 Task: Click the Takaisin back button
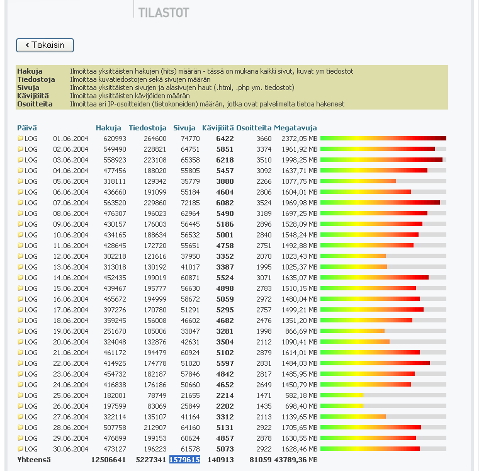[45, 45]
